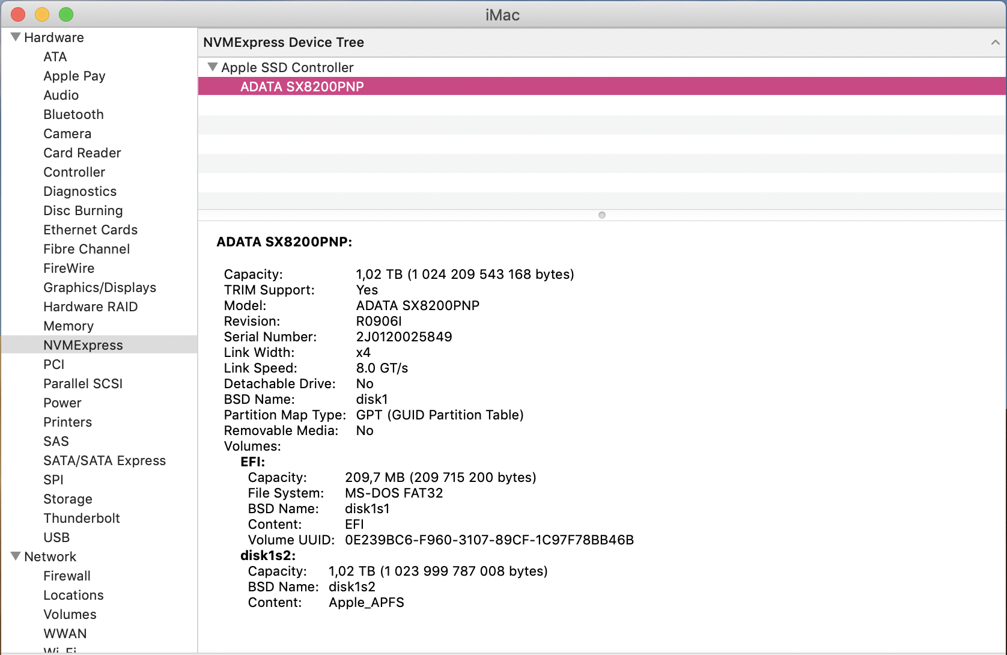Collapse the Hardware section triangle
Viewport: 1007px width, 655px height.
pyautogui.click(x=16, y=37)
